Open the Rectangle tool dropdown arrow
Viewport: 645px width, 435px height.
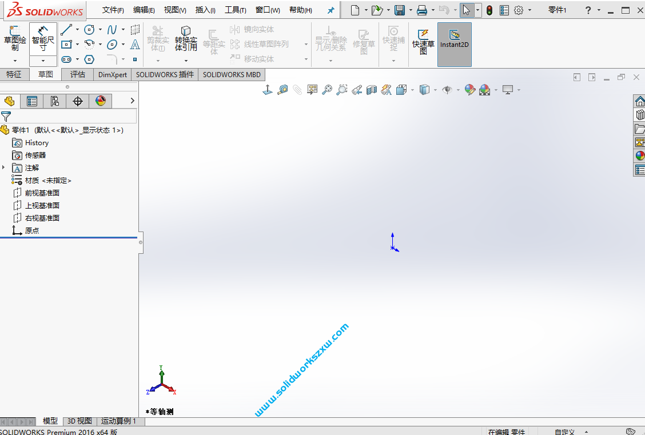(x=78, y=44)
